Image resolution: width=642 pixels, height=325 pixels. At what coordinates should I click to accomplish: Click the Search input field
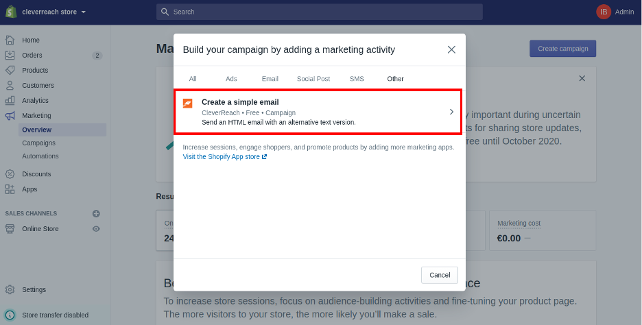click(320, 12)
